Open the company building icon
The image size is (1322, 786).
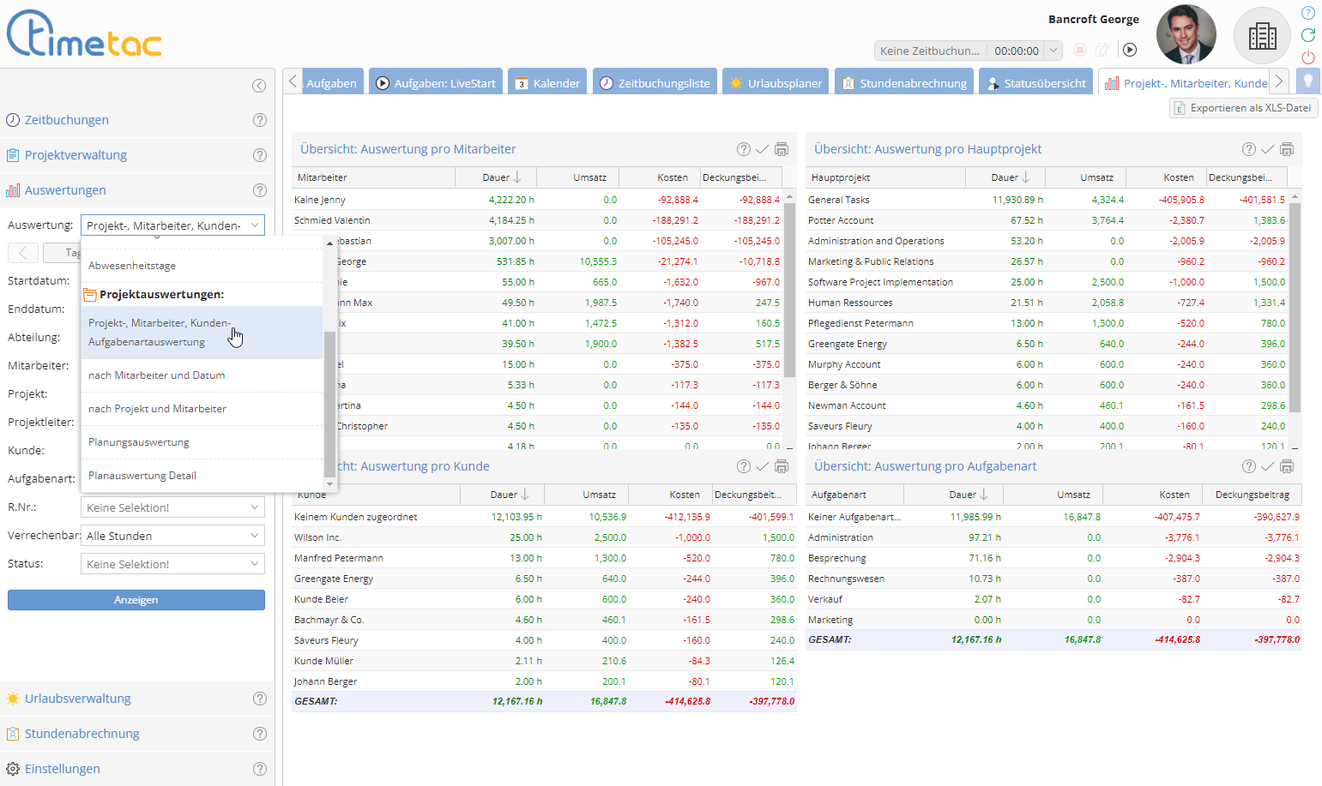pyautogui.click(x=1262, y=36)
